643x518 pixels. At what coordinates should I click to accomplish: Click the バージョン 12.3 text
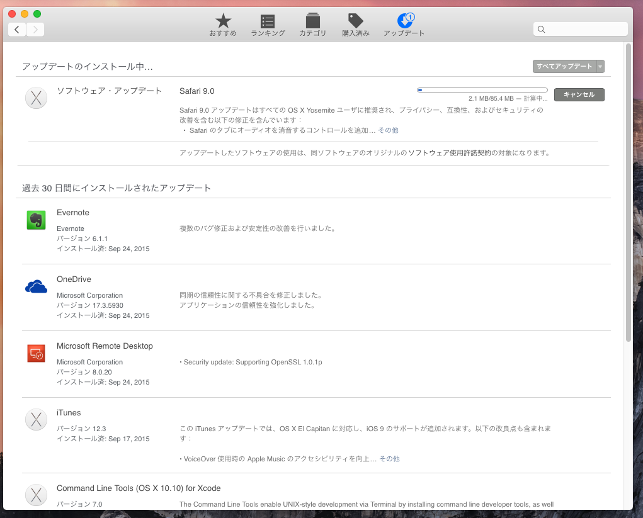[x=81, y=429]
